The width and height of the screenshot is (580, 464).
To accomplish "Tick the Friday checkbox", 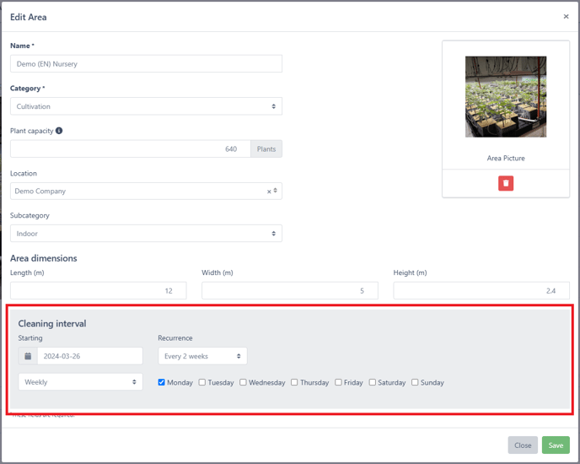I will tap(338, 382).
